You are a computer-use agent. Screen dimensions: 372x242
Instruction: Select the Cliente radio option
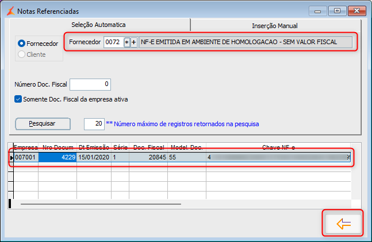[x=21, y=54]
